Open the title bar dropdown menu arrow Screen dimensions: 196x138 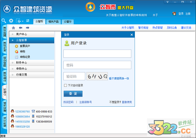[x=168, y=2]
